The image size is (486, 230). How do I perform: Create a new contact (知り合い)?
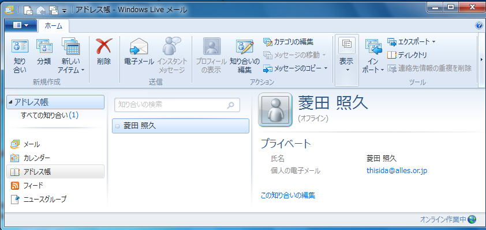point(20,57)
